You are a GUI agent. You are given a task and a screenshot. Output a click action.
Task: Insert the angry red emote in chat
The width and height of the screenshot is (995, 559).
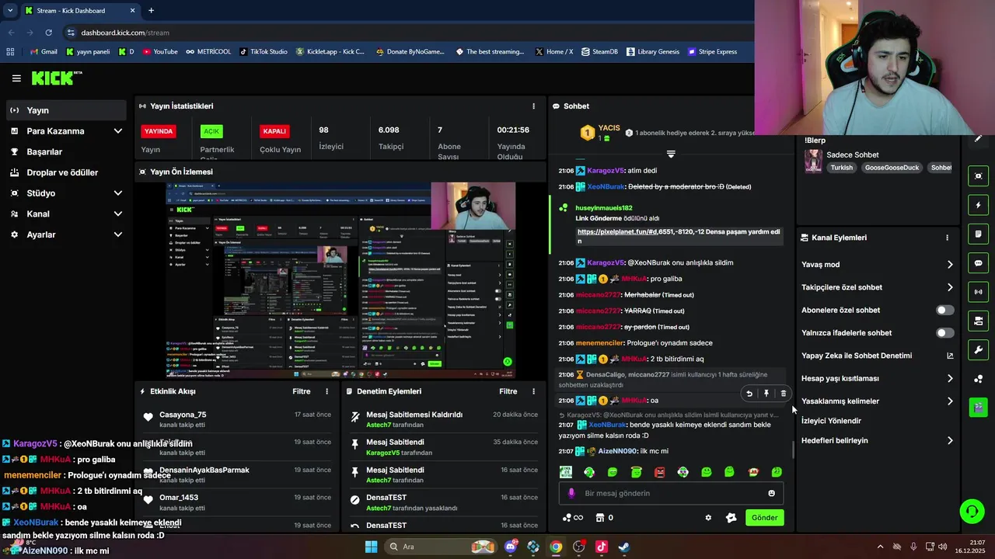pyautogui.click(x=659, y=472)
